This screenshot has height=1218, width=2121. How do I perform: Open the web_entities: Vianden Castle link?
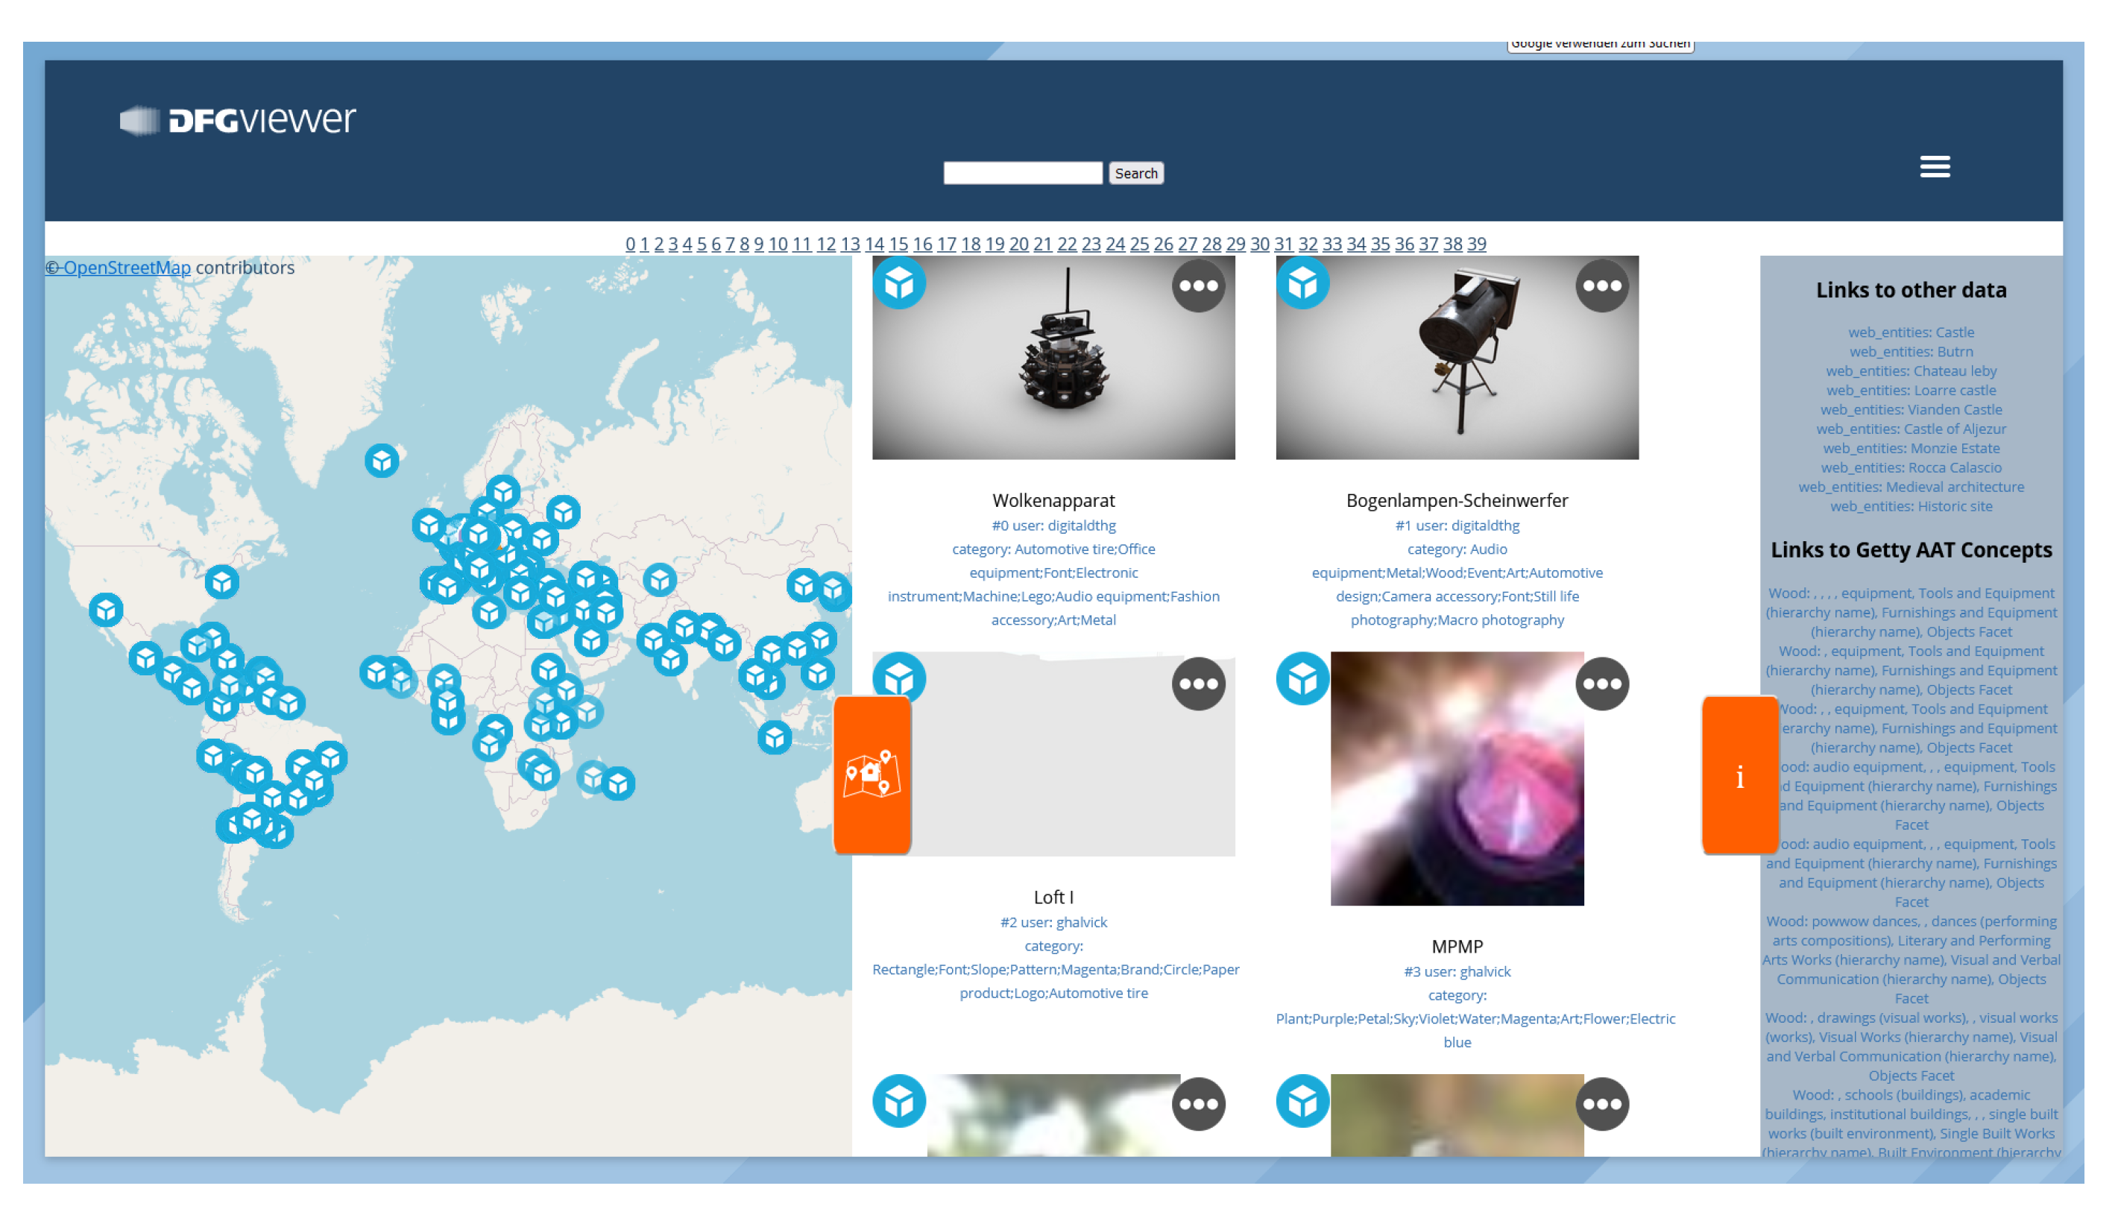tap(1910, 409)
